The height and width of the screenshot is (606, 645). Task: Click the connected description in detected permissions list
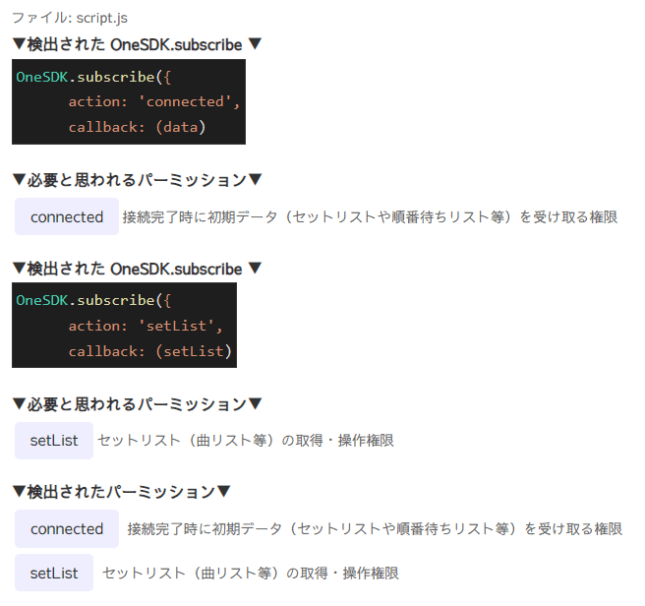point(375,528)
